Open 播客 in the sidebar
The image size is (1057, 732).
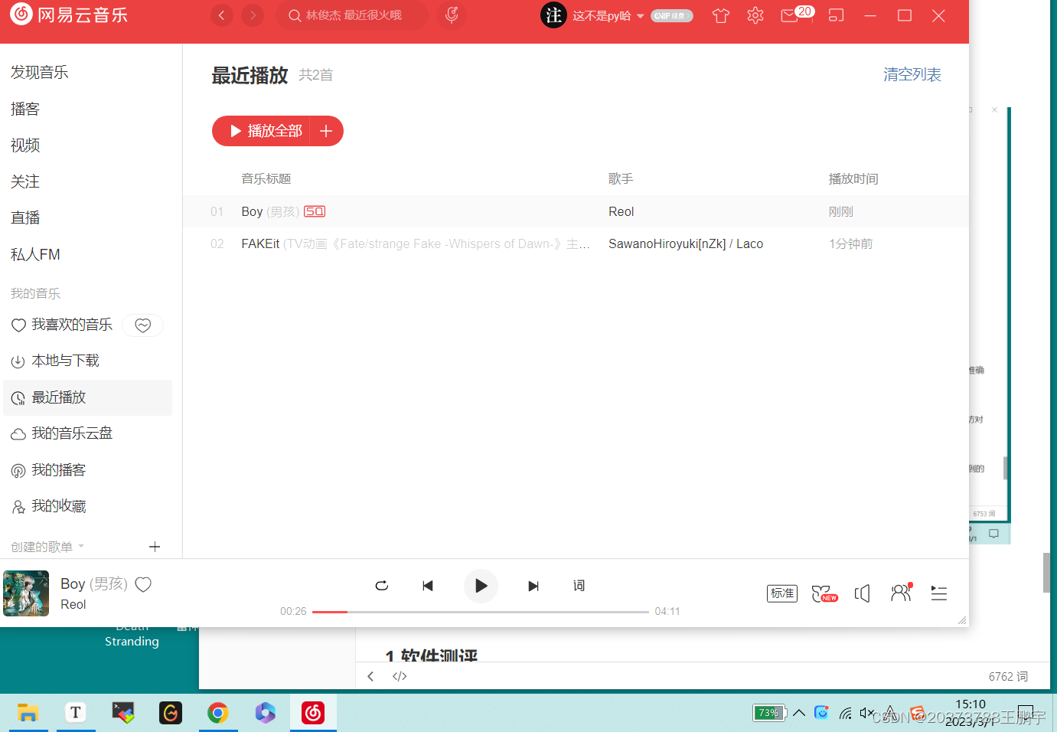point(25,109)
